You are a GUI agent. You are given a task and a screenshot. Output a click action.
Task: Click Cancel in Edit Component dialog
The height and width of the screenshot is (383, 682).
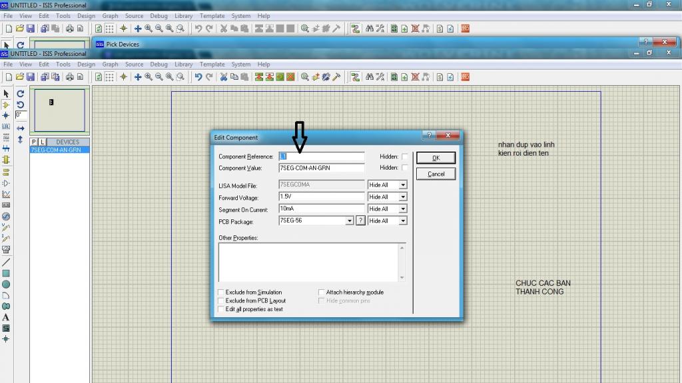[x=436, y=174]
